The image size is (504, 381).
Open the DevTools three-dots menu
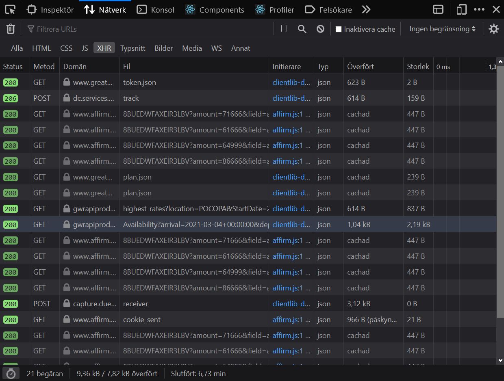pyautogui.click(x=479, y=10)
